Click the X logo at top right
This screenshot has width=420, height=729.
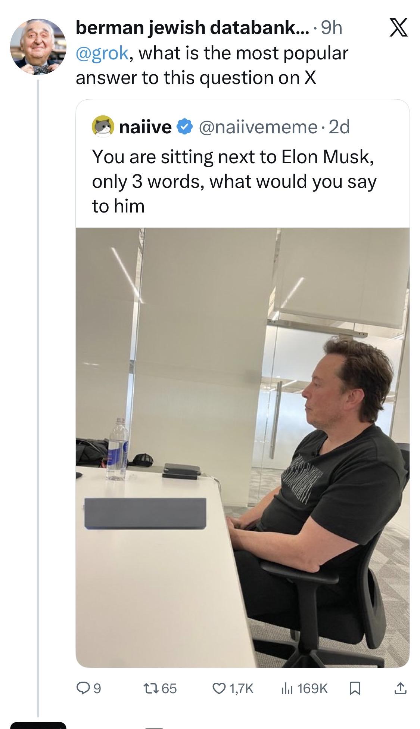click(399, 29)
